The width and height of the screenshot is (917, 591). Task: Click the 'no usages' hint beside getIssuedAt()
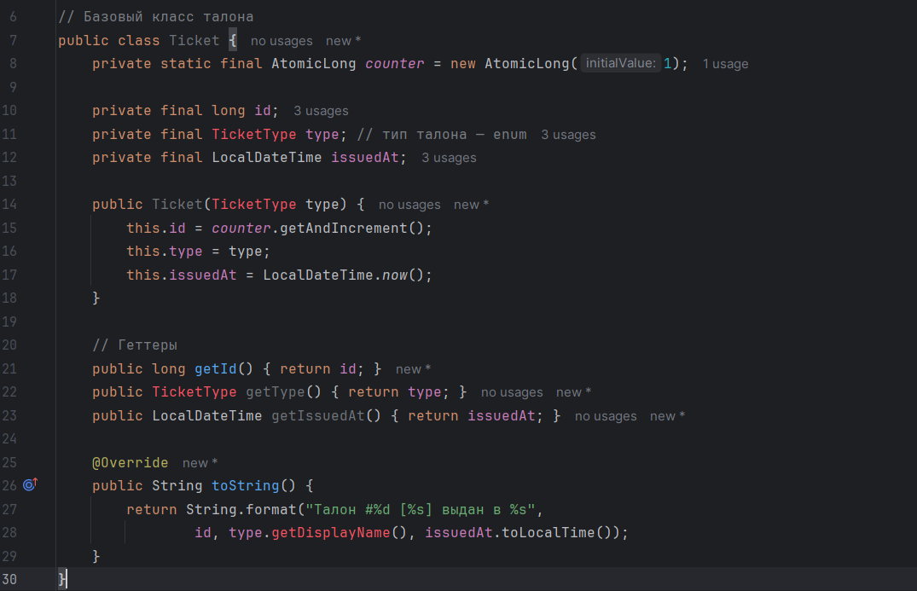point(606,416)
